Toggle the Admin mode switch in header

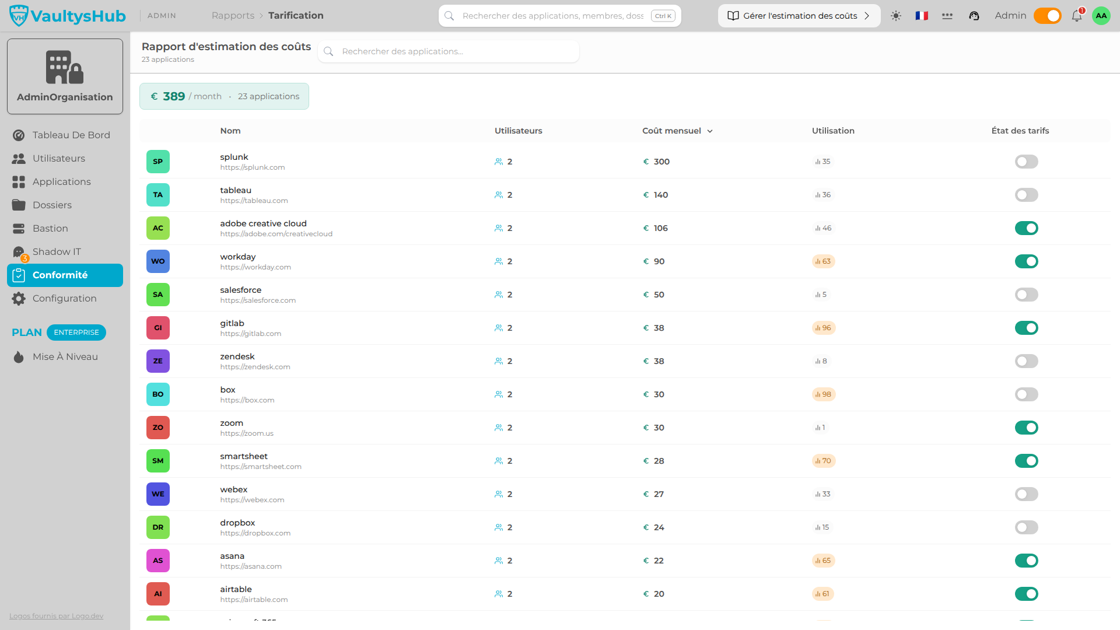click(x=1047, y=16)
